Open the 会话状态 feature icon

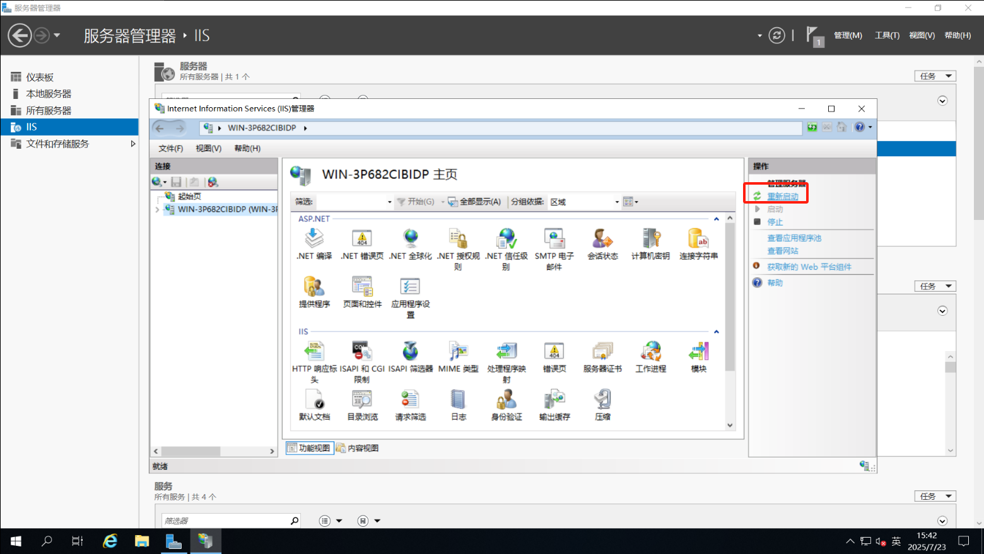pos(602,238)
